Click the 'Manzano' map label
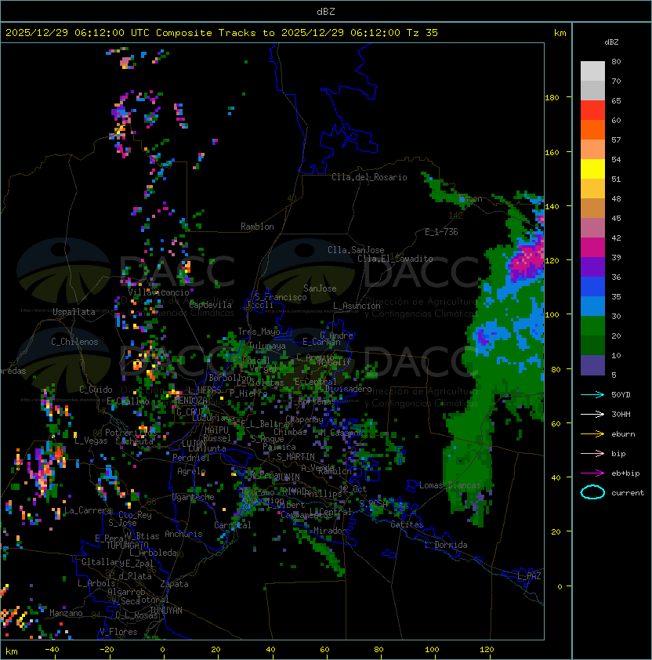Image resolution: width=652 pixels, height=660 pixels. pyautogui.click(x=66, y=613)
